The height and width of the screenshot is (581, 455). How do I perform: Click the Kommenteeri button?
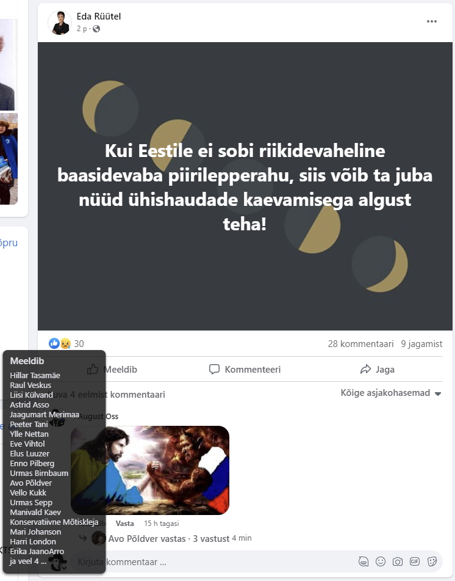[245, 370]
